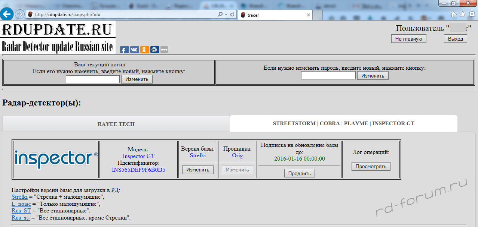The height and width of the screenshot is (227, 478).
Task: Open browser settings gear icon
Action: click(472, 15)
